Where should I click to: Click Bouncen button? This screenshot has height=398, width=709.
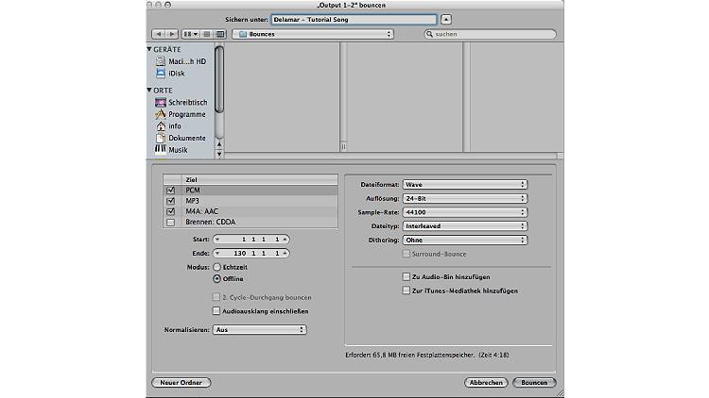(534, 383)
